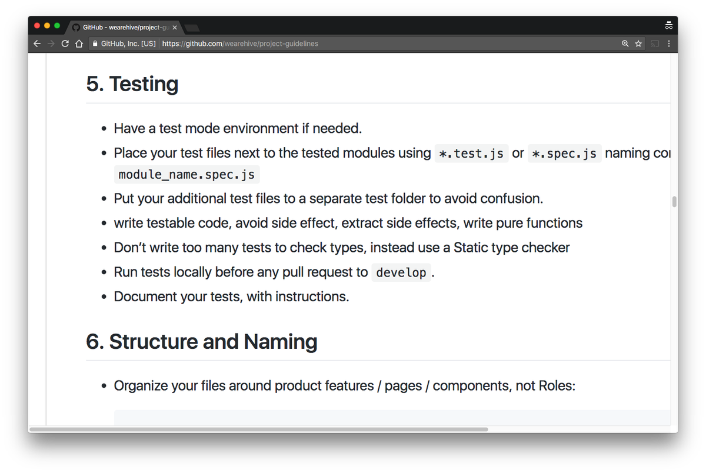Click 'Have a test mode environment if needed.'
Screen dimensions: 706x473
pyautogui.click(x=238, y=128)
